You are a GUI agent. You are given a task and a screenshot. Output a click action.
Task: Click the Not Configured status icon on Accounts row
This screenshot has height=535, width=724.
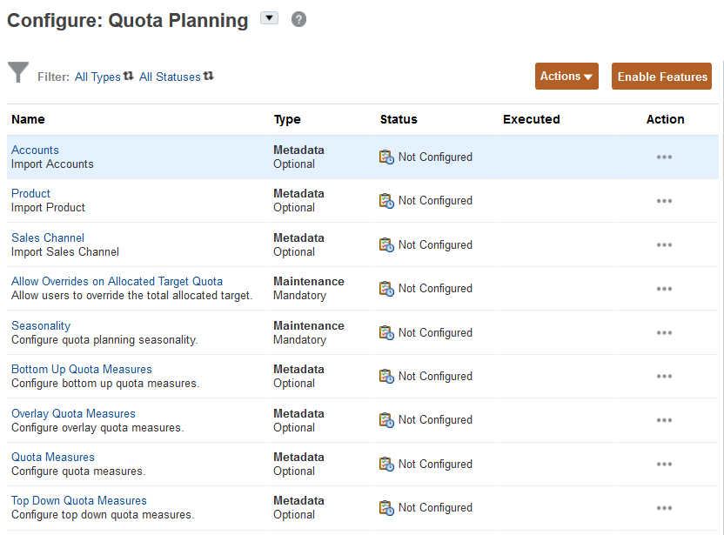[385, 157]
